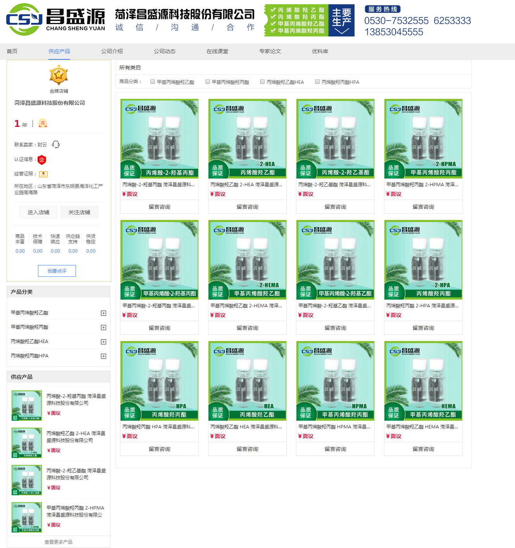Click the hotline number 0530-7532555

tap(396, 21)
